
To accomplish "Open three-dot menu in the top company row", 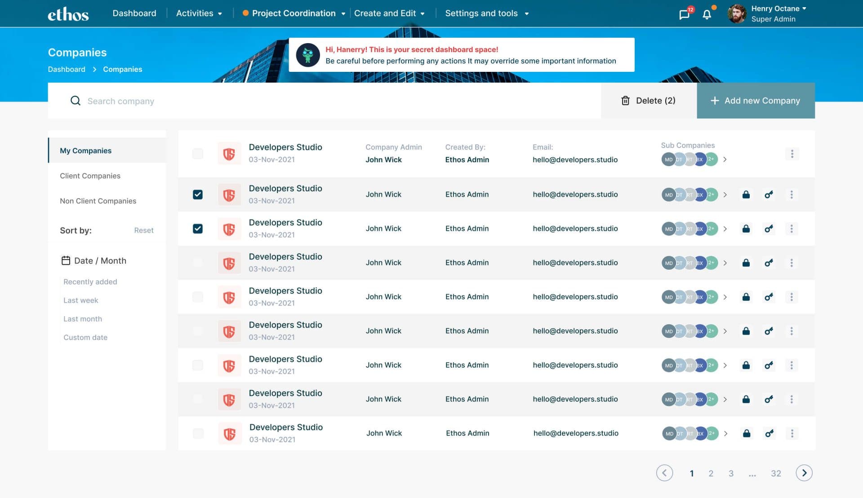I will pyautogui.click(x=792, y=154).
